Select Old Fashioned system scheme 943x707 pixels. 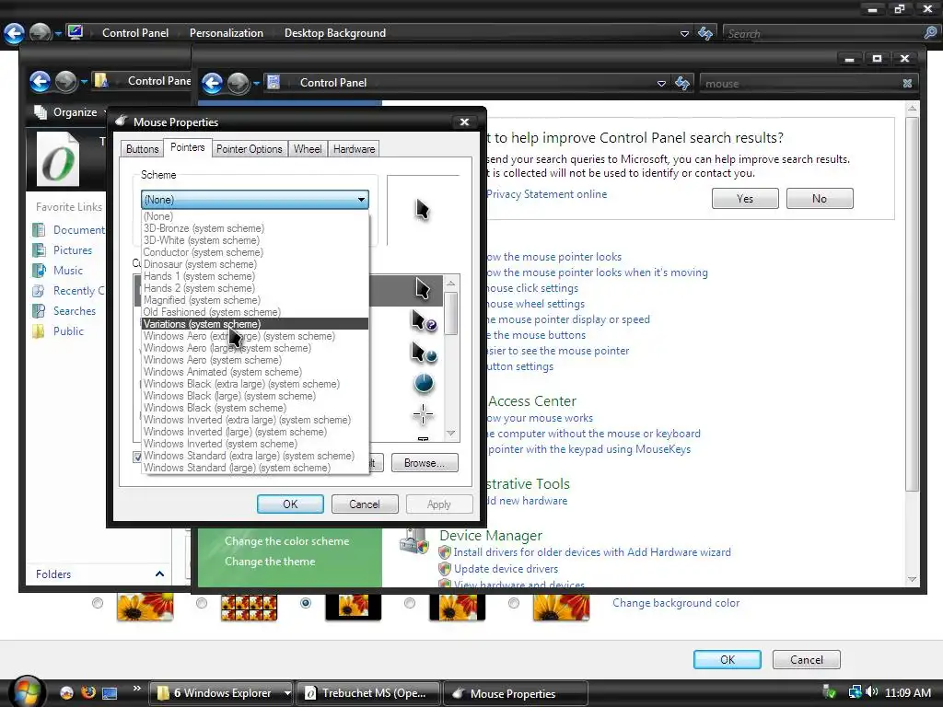point(255,312)
